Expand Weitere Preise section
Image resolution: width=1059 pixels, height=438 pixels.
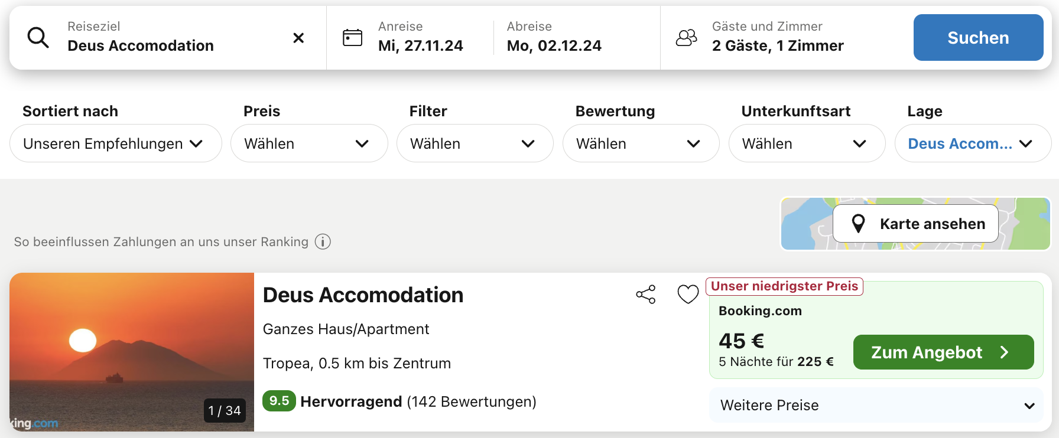876,405
